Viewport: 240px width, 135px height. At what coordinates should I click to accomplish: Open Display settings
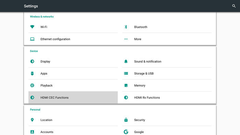pyautogui.click(x=73, y=61)
